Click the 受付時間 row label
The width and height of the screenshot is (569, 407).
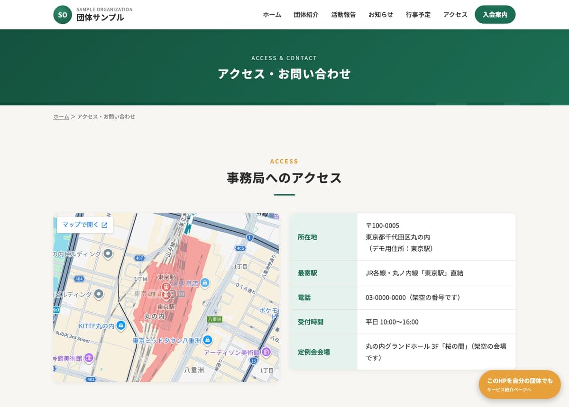tap(311, 322)
